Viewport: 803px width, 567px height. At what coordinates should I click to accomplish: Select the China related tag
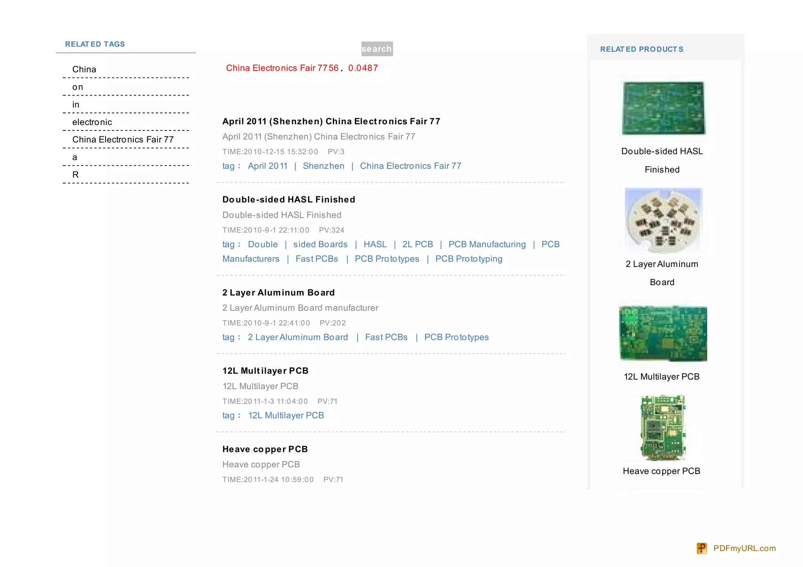click(84, 69)
